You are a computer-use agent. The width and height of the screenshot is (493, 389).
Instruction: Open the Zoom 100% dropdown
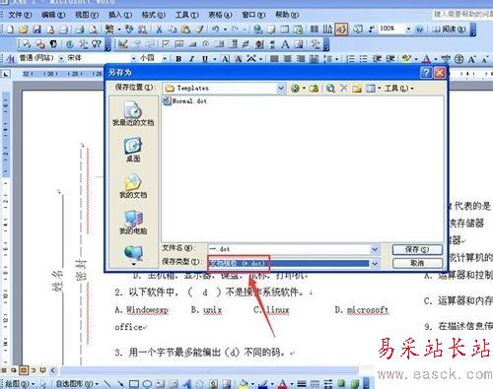408,29
